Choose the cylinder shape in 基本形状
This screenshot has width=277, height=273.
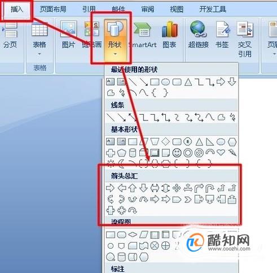point(133,153)
